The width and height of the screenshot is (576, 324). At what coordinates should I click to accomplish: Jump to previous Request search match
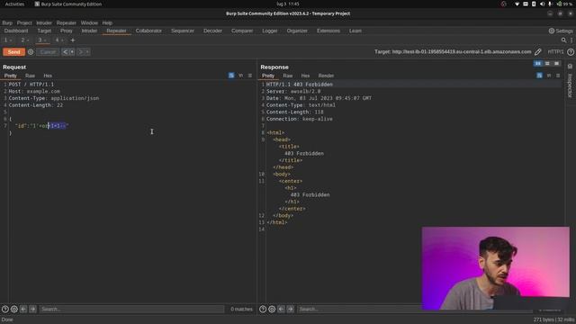(23, 310)
